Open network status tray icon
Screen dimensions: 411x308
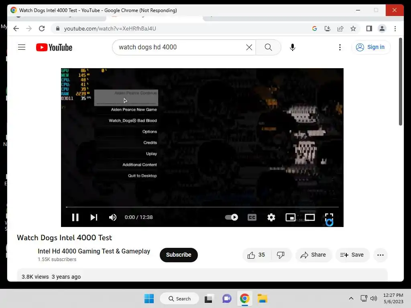(364, 298)
